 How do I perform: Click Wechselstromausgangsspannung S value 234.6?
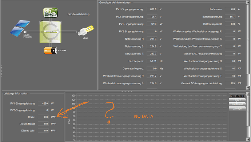click(x=152, y=83)
